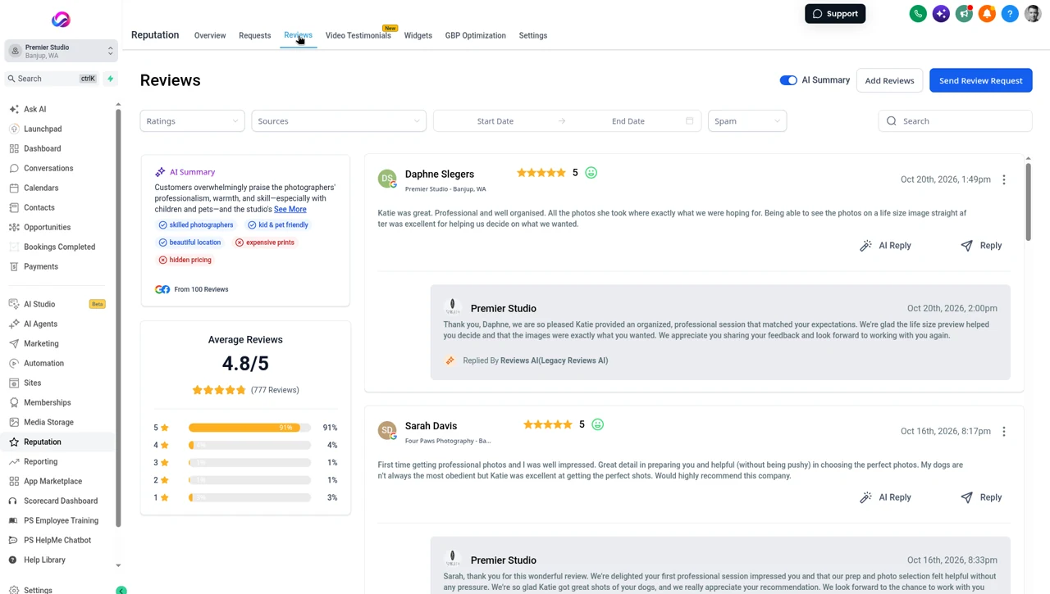Expand the Sources filter dropdown
The image size is (1050, 594).
coord(339,121)
